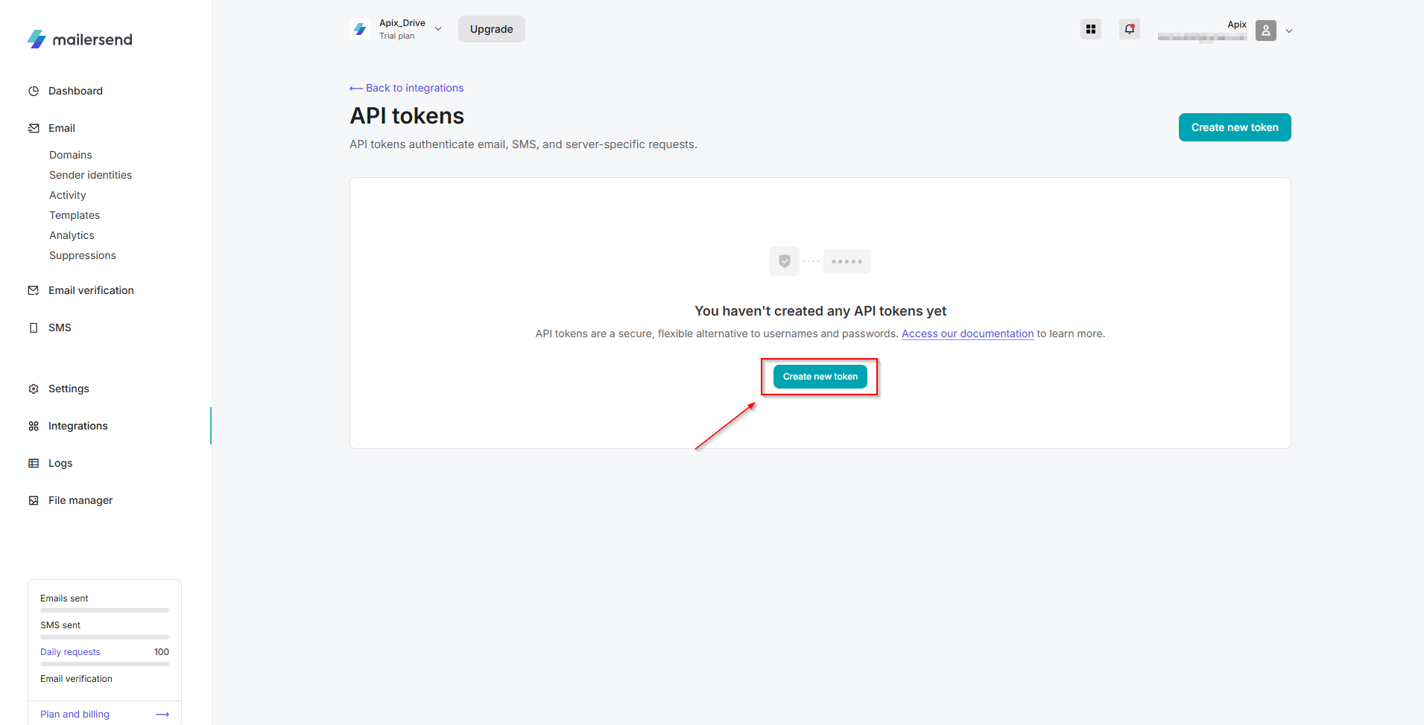Click the user avatar icon
1424x725 pixels.
pos(1266,31)
